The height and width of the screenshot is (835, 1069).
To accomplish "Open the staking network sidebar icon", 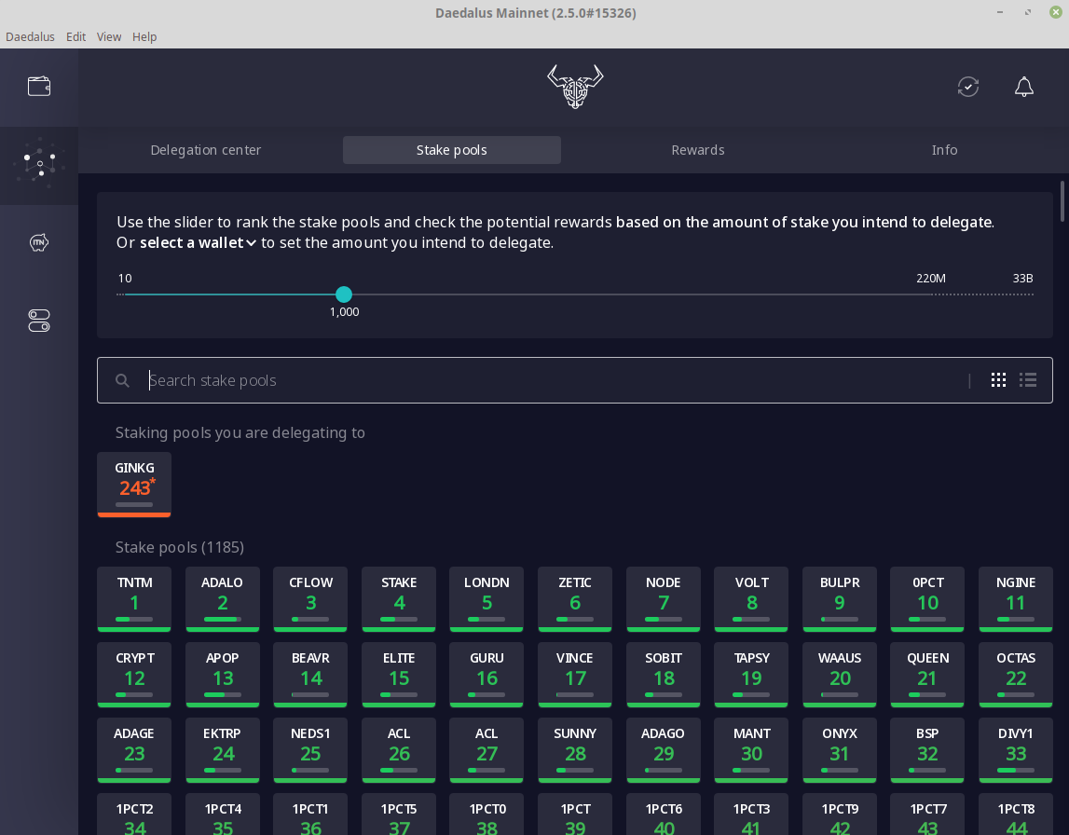I will coord(39,164).
